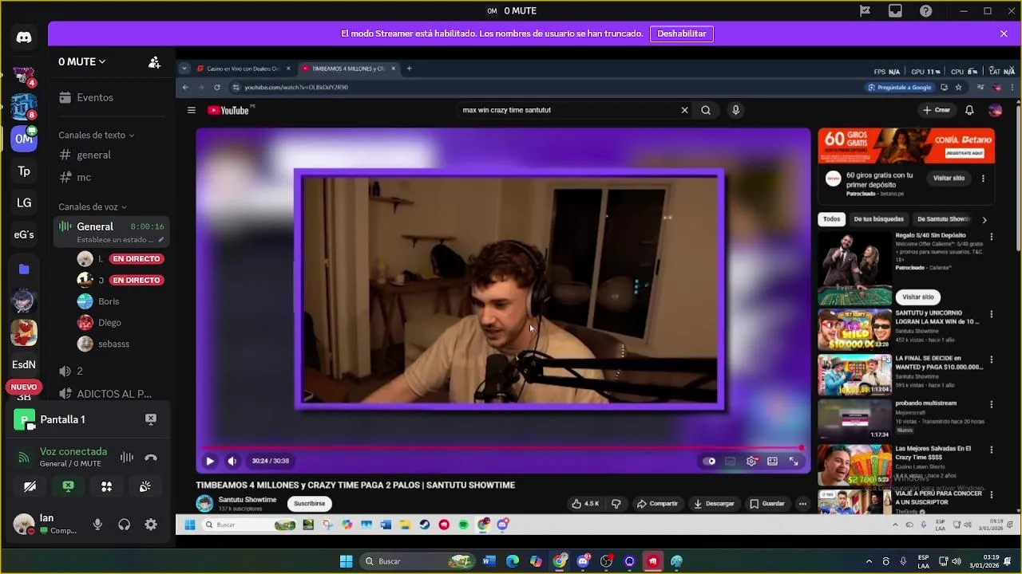Collapse the Canales de texto category

(96, 136)
